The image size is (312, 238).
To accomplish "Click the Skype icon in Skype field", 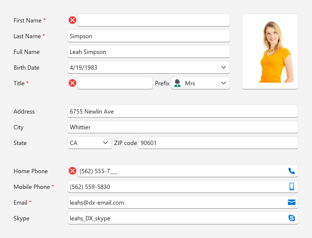I will coord(291,218).
